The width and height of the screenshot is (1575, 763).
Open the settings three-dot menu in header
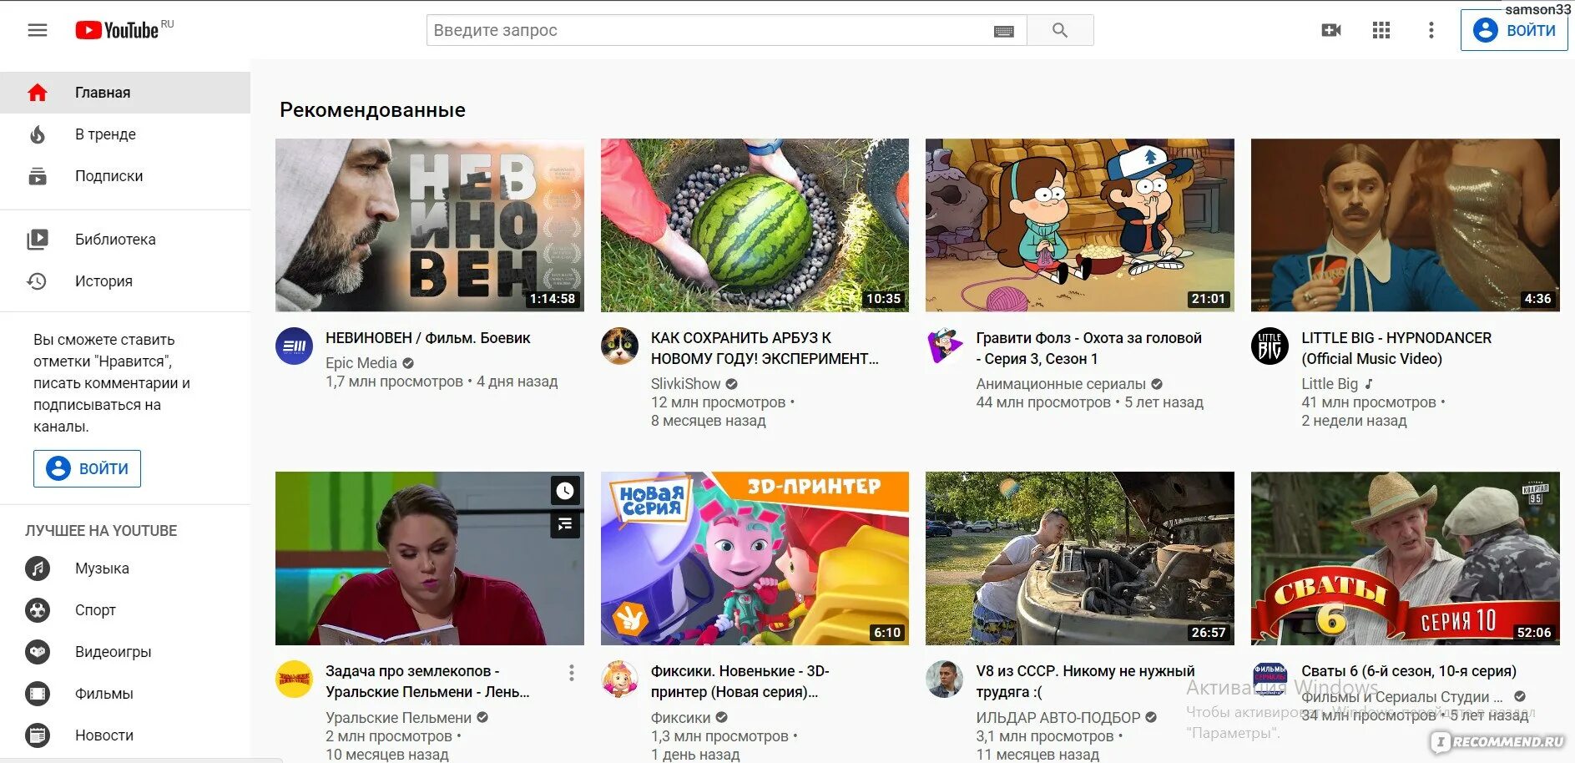(1431, 30)
